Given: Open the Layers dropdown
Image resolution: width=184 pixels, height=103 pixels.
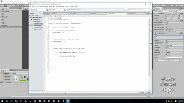Looking at the screenshot, I should point(170,5).
